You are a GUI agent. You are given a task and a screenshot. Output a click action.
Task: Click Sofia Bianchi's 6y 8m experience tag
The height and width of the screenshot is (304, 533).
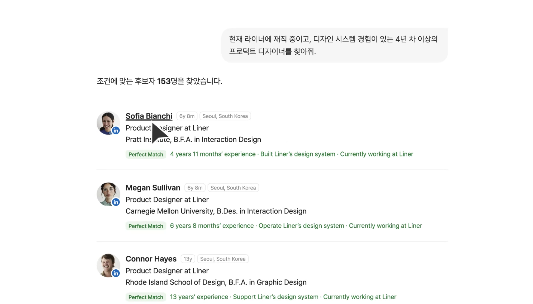coord(187,116)
